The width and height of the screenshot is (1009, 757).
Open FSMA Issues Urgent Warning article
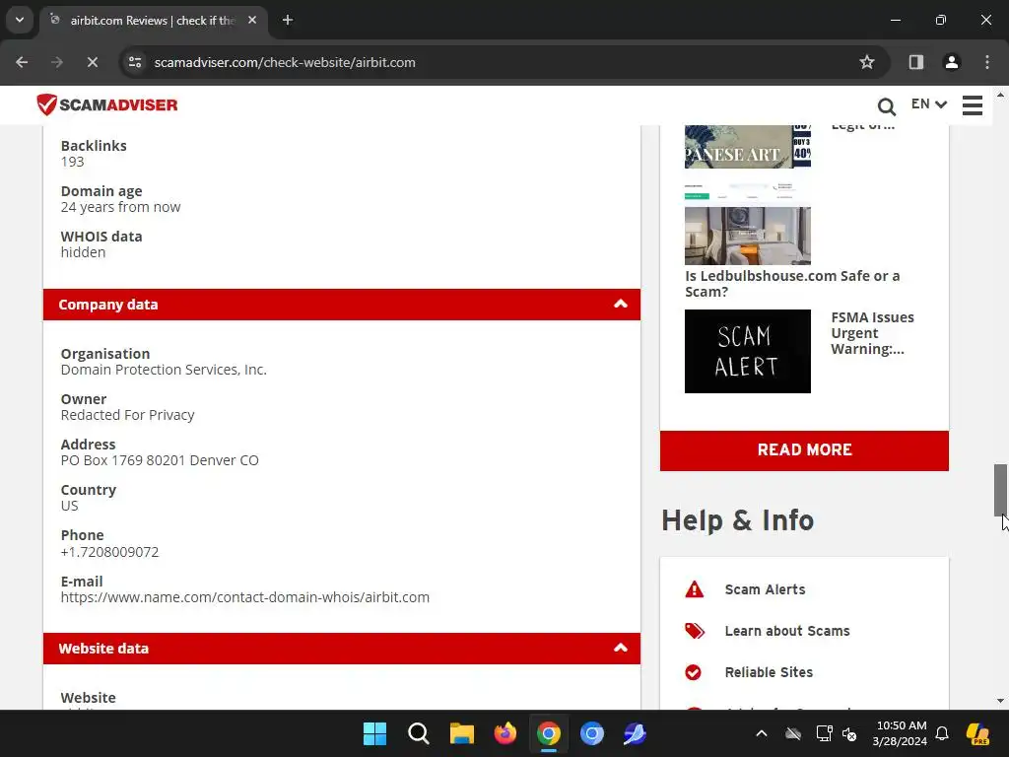[871, 333]
